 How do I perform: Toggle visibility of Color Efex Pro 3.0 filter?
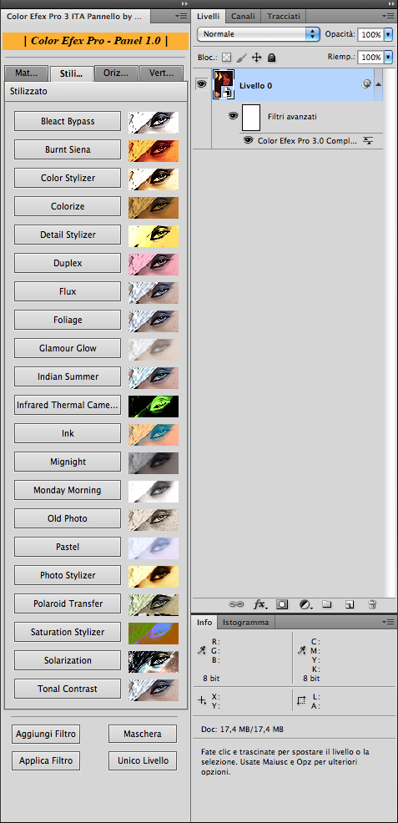point(249,141)
